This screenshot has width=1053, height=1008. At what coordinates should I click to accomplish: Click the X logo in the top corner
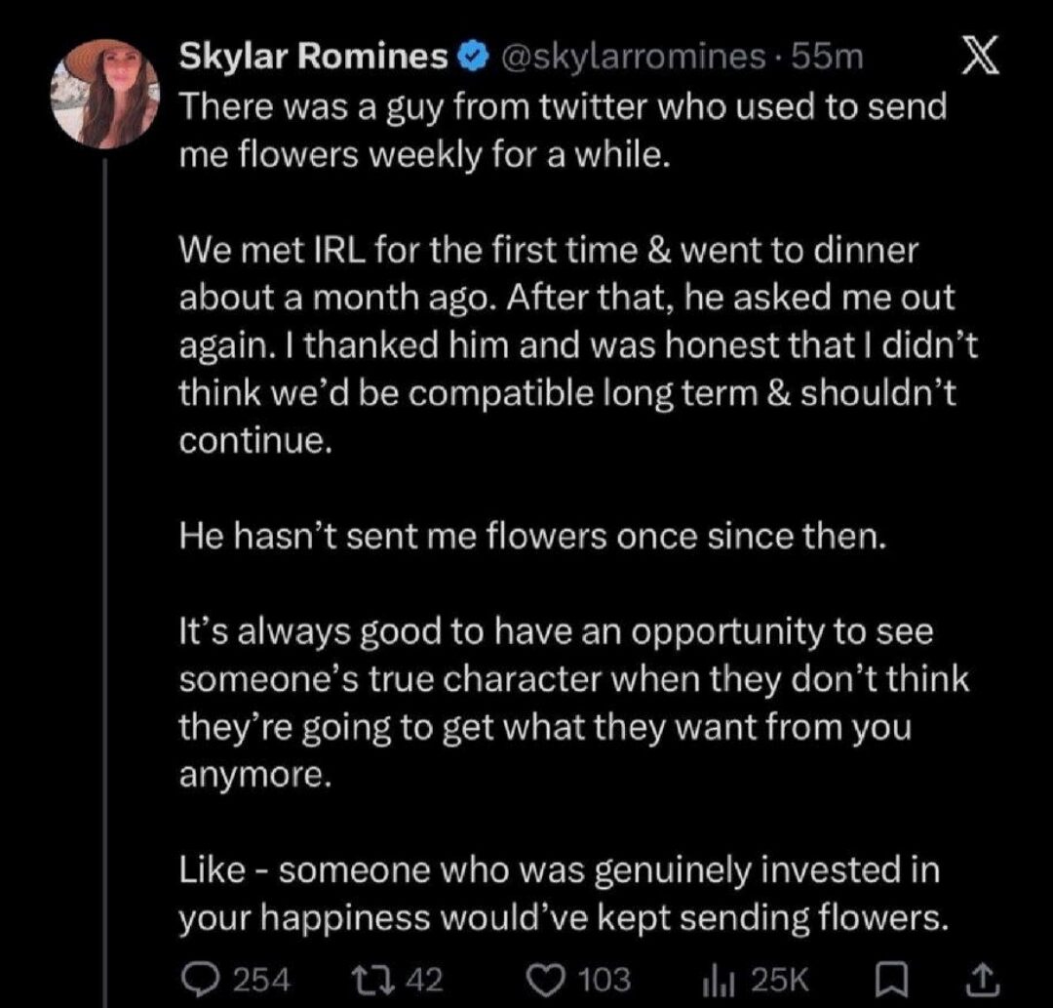981,57
